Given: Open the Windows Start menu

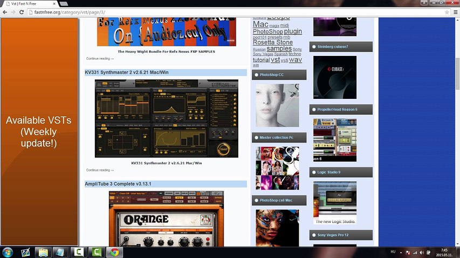Looking at the screenshot, I should click(x=8, y=252).
